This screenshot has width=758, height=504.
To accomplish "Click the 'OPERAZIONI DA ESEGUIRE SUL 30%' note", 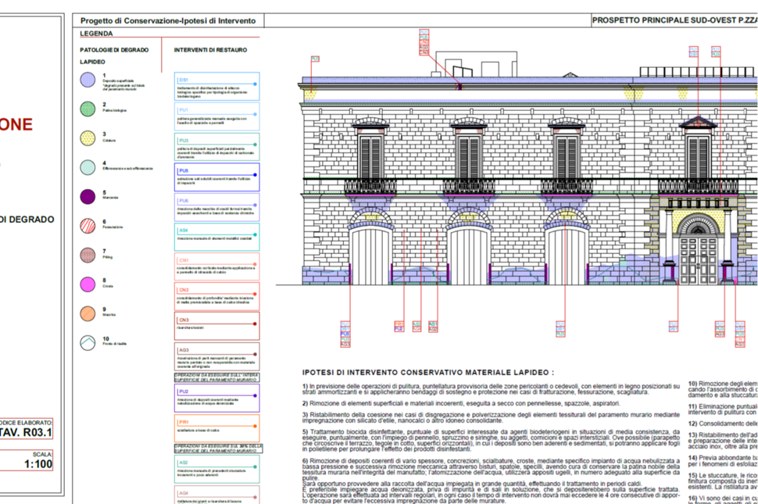I will (219, 449).
